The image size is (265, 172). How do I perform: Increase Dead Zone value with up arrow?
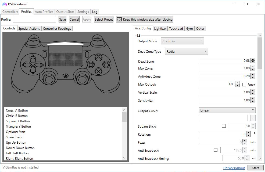[253, 59]
